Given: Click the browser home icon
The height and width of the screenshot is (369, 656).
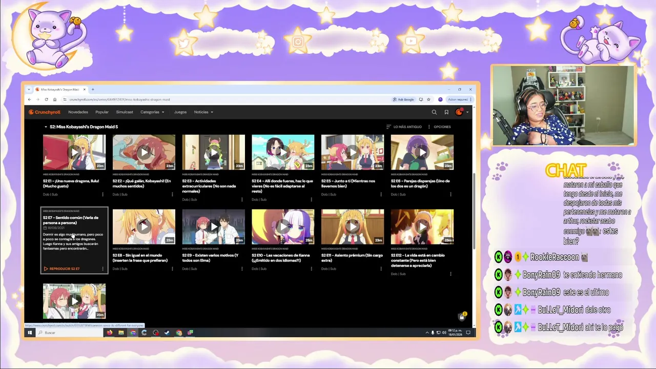Looking at the screenshot, I should click(x=55, y=99).
